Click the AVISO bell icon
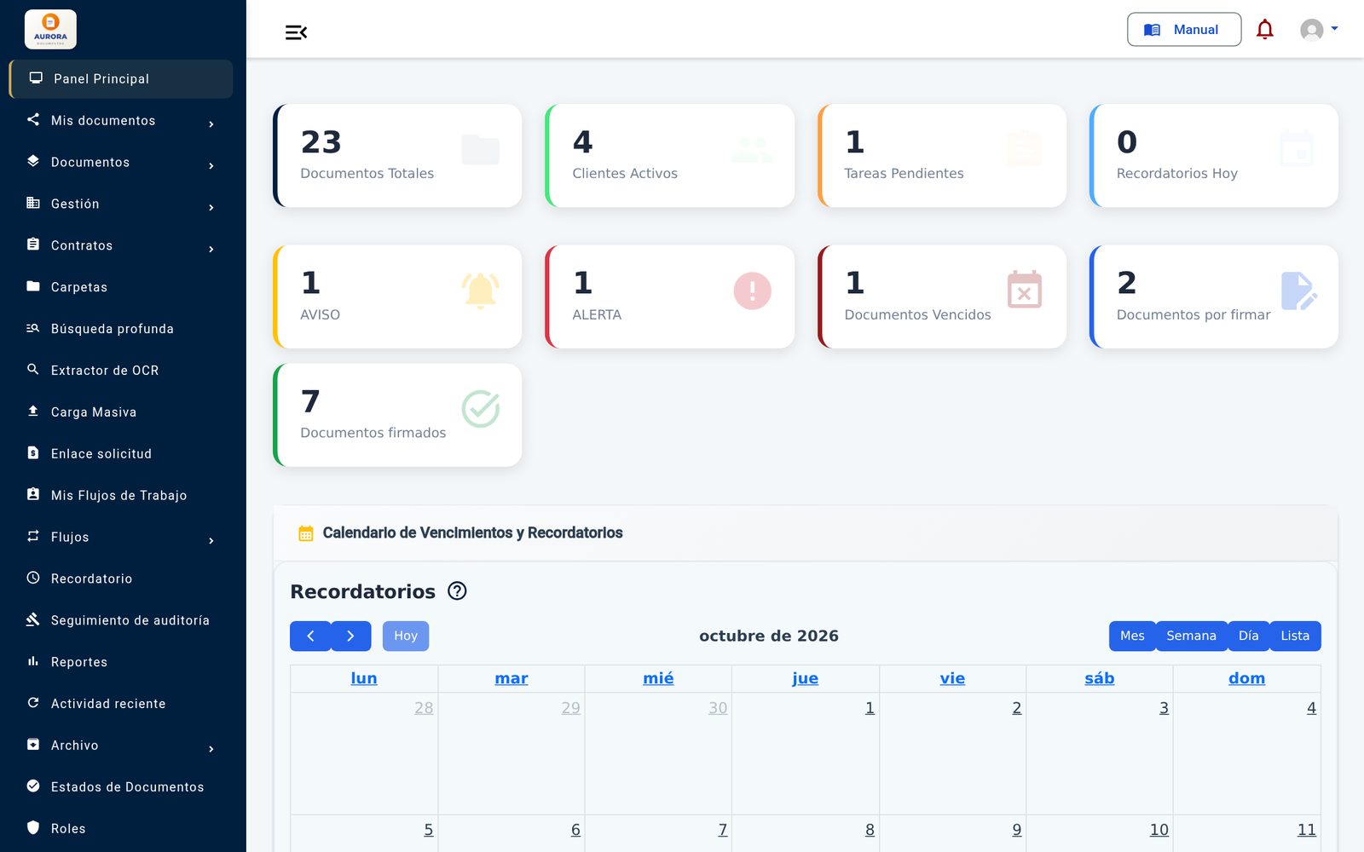The width and height of the screenshot is (1364, 852). pos(480,291)
